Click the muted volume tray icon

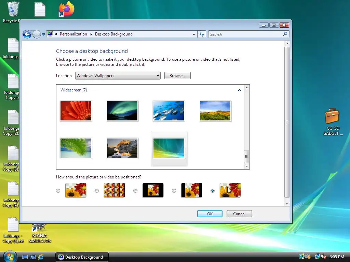(x=323, y=257)
